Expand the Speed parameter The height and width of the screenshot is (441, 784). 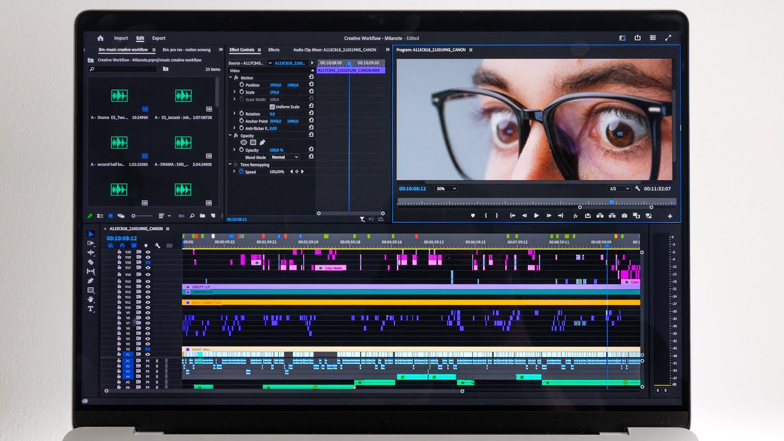(234, 171)
